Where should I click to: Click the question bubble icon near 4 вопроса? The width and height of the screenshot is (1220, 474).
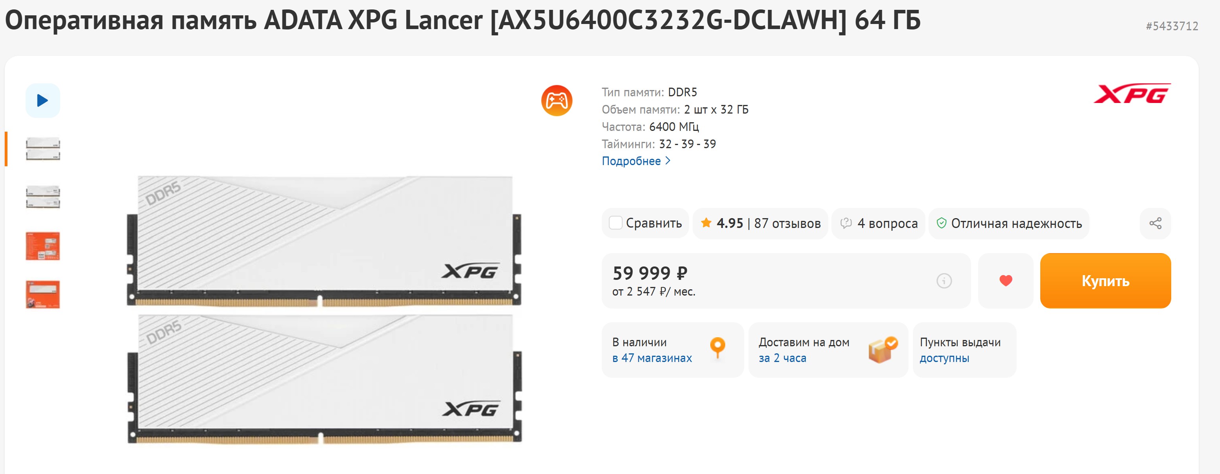(846, 223)
